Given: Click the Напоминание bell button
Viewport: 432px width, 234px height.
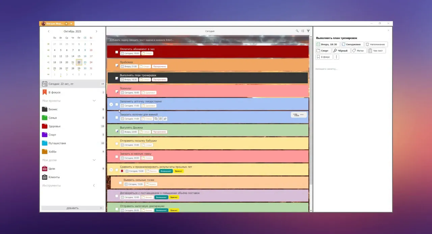Looking at the screenshot, I should coord(375,45).
